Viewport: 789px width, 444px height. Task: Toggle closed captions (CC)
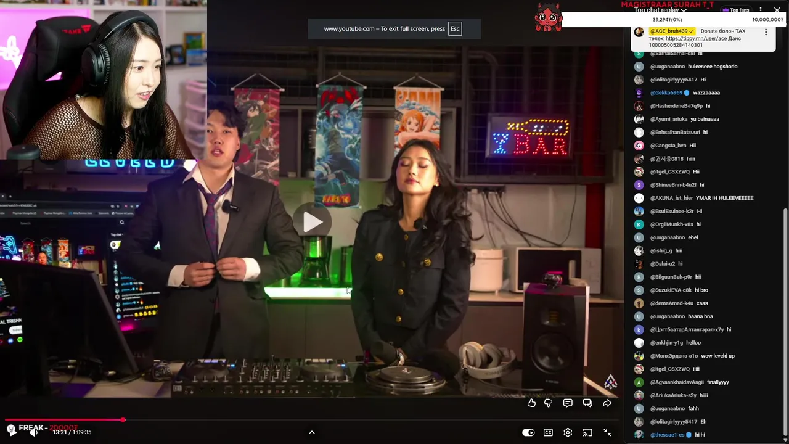click(548, 432)
